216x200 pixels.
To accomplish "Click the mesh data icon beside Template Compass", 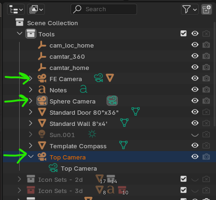I will (123, 145).
